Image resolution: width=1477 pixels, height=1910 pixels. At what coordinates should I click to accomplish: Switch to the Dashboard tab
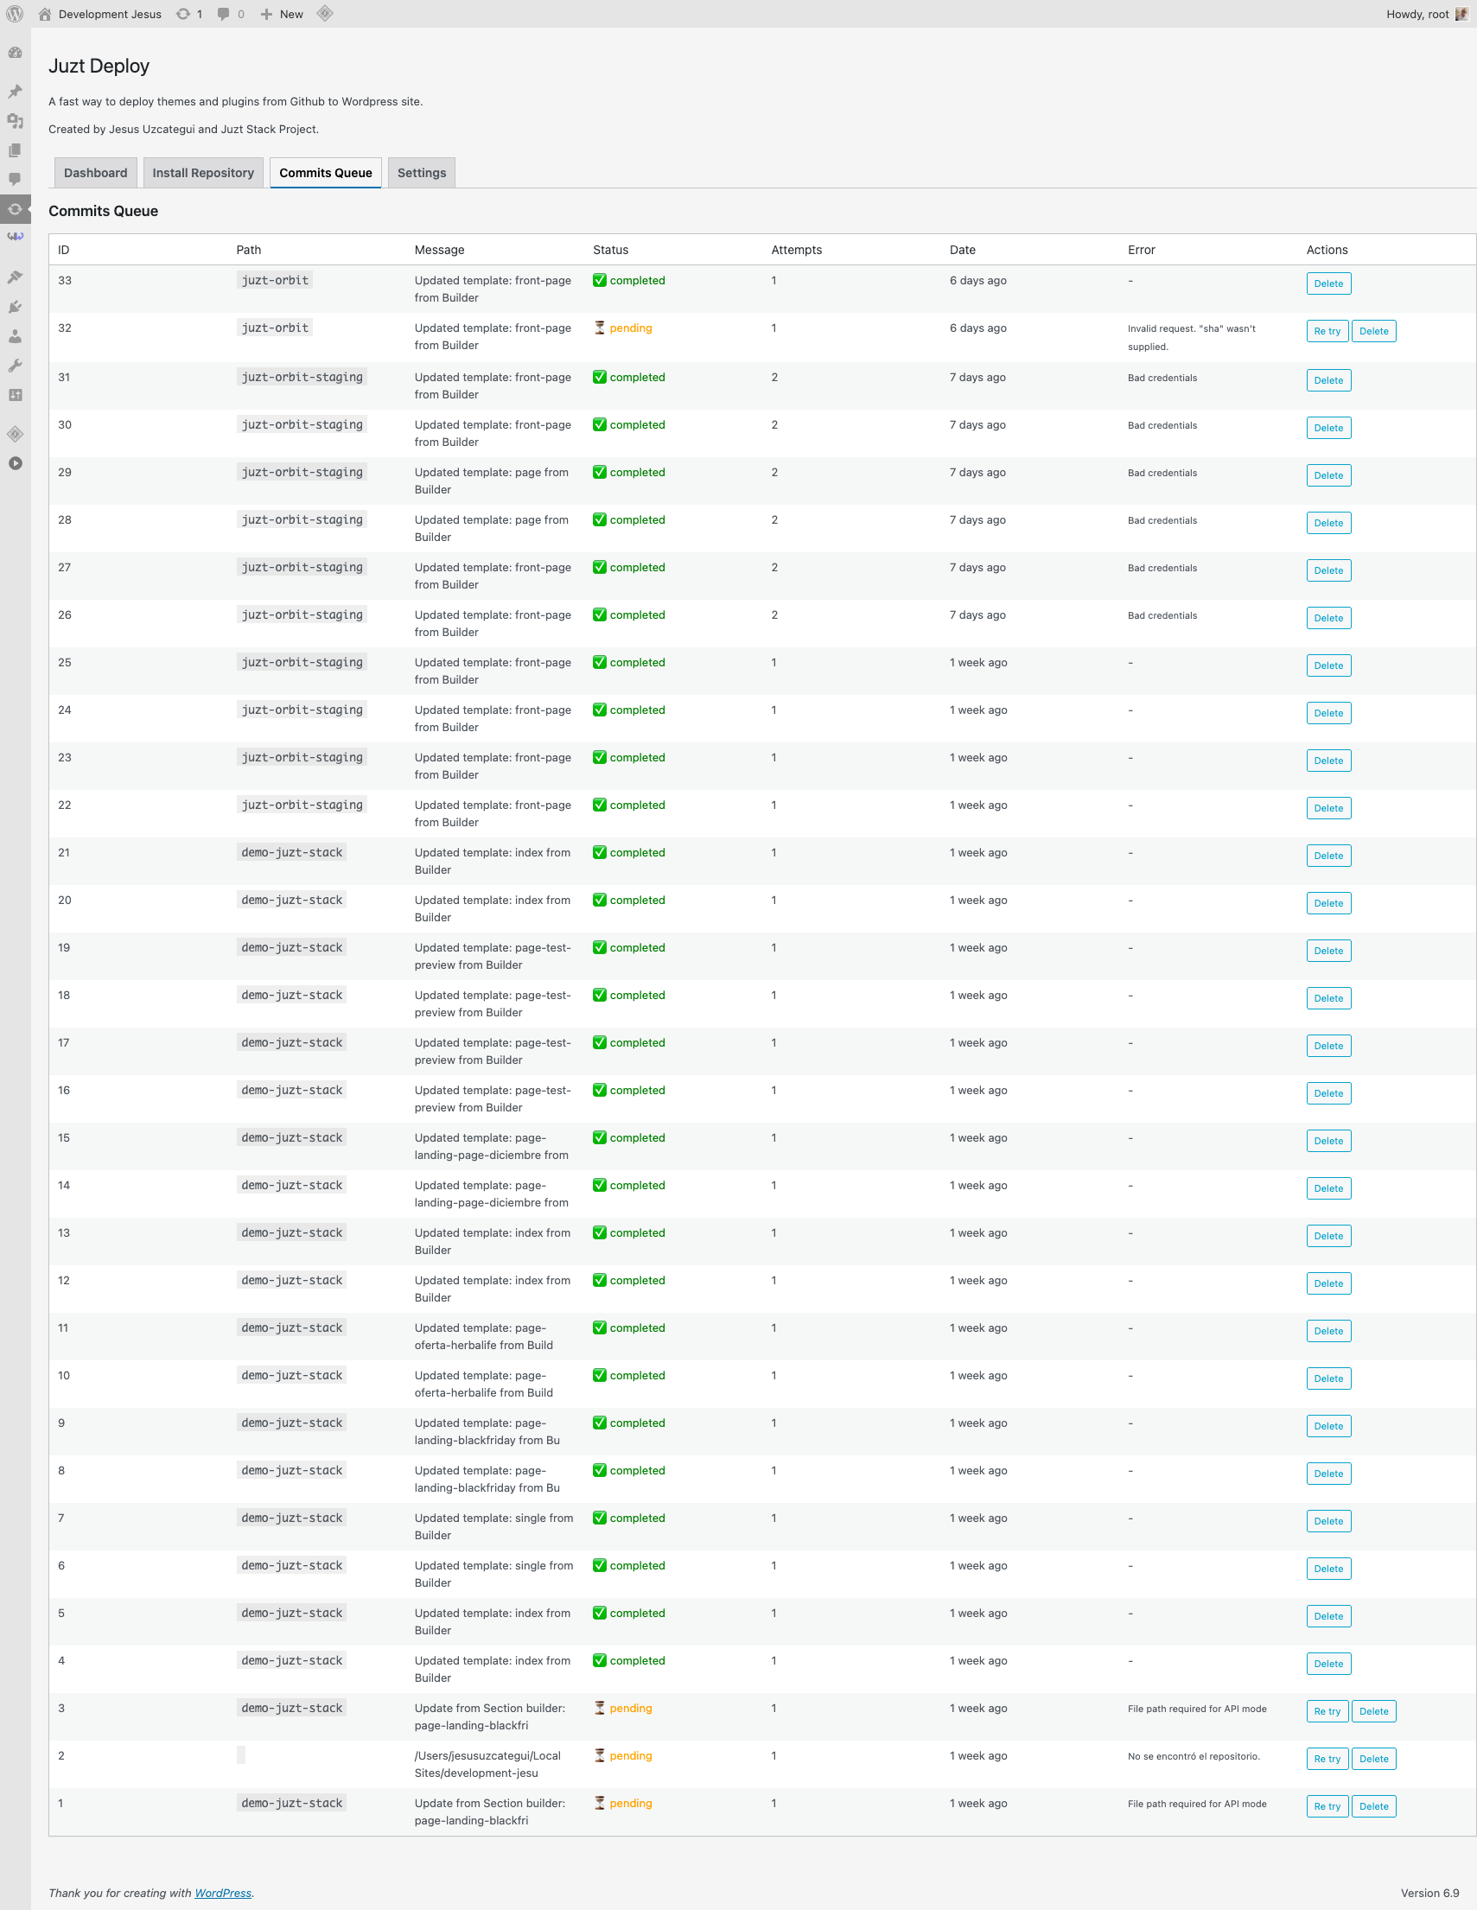[x=95, y=172]
